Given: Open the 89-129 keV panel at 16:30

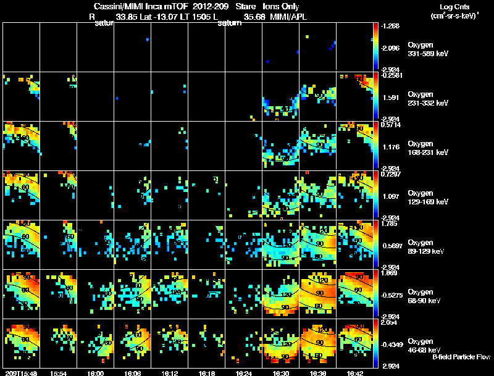Looking at the screenshot, I should click(280, 244).
